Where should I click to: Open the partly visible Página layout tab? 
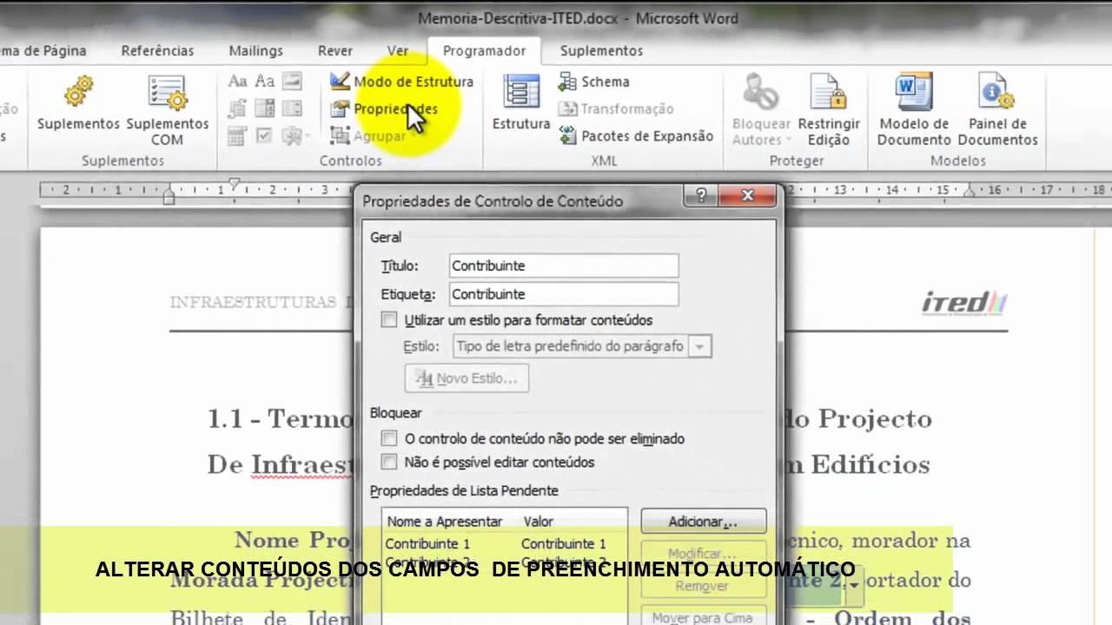[x=43, y=50]
